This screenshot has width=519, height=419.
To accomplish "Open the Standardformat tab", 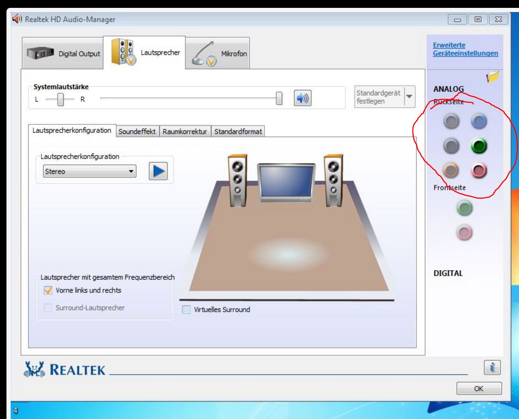I will pos(238,131).
